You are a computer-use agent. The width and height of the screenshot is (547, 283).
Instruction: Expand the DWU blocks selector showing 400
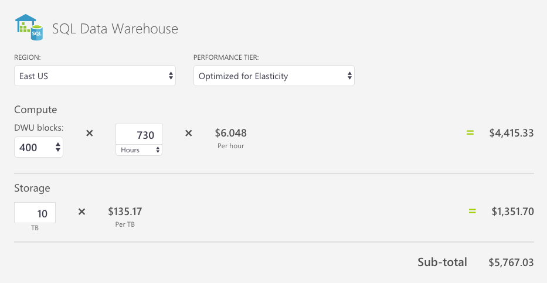pos(39,147)
